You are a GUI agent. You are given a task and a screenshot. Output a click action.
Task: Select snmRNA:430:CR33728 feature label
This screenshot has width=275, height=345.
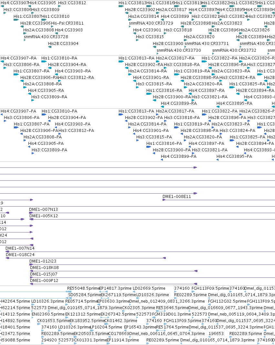(46, 37)
